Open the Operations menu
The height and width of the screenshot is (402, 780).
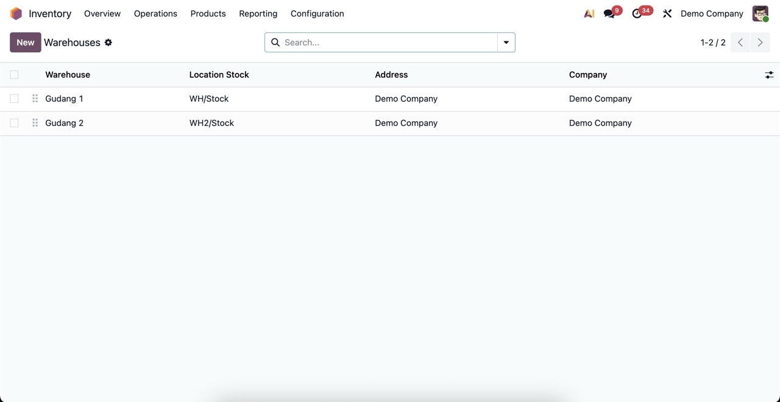click(x=155, y=13)
